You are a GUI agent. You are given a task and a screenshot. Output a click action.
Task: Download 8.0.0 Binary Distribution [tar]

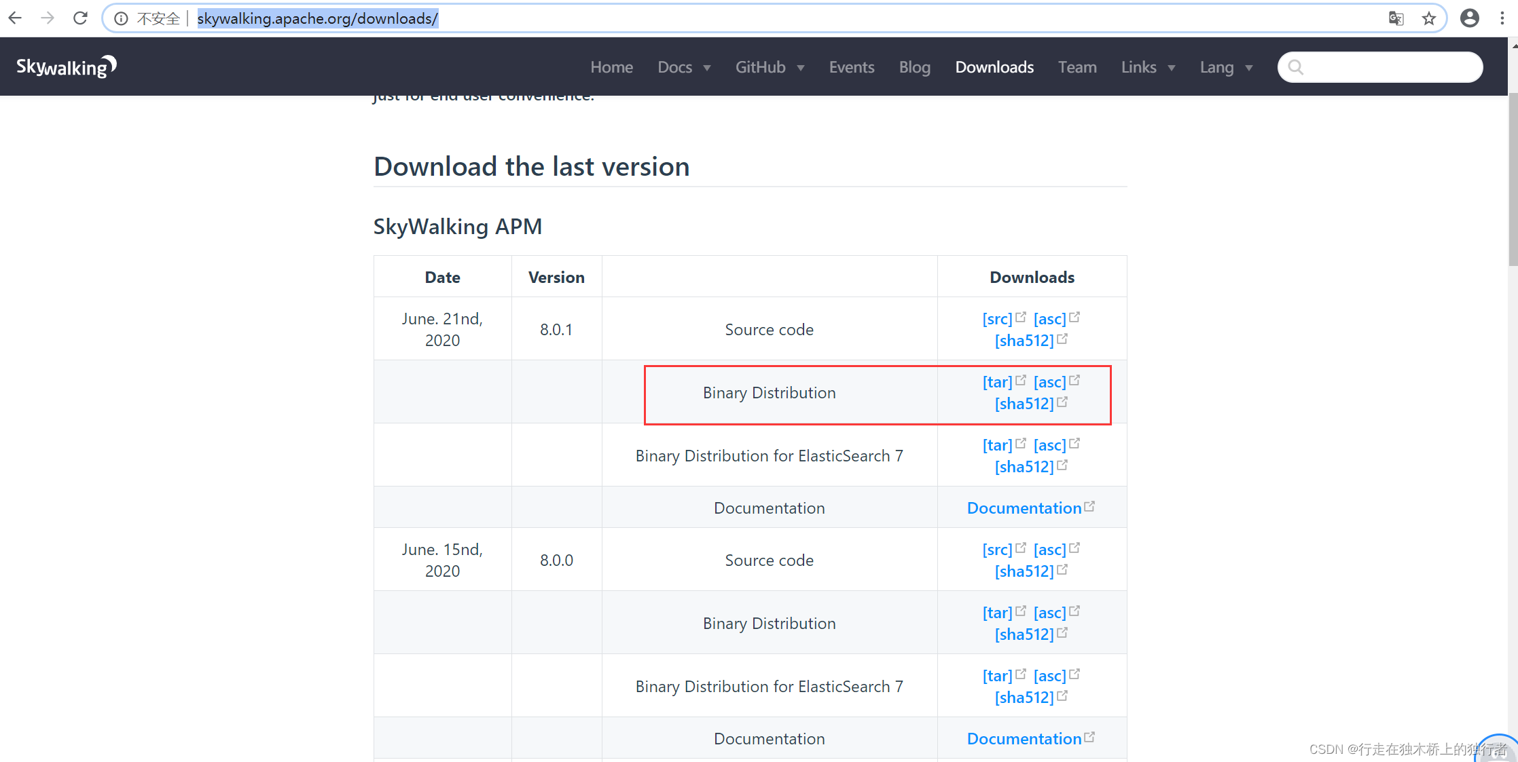point(997,613)
